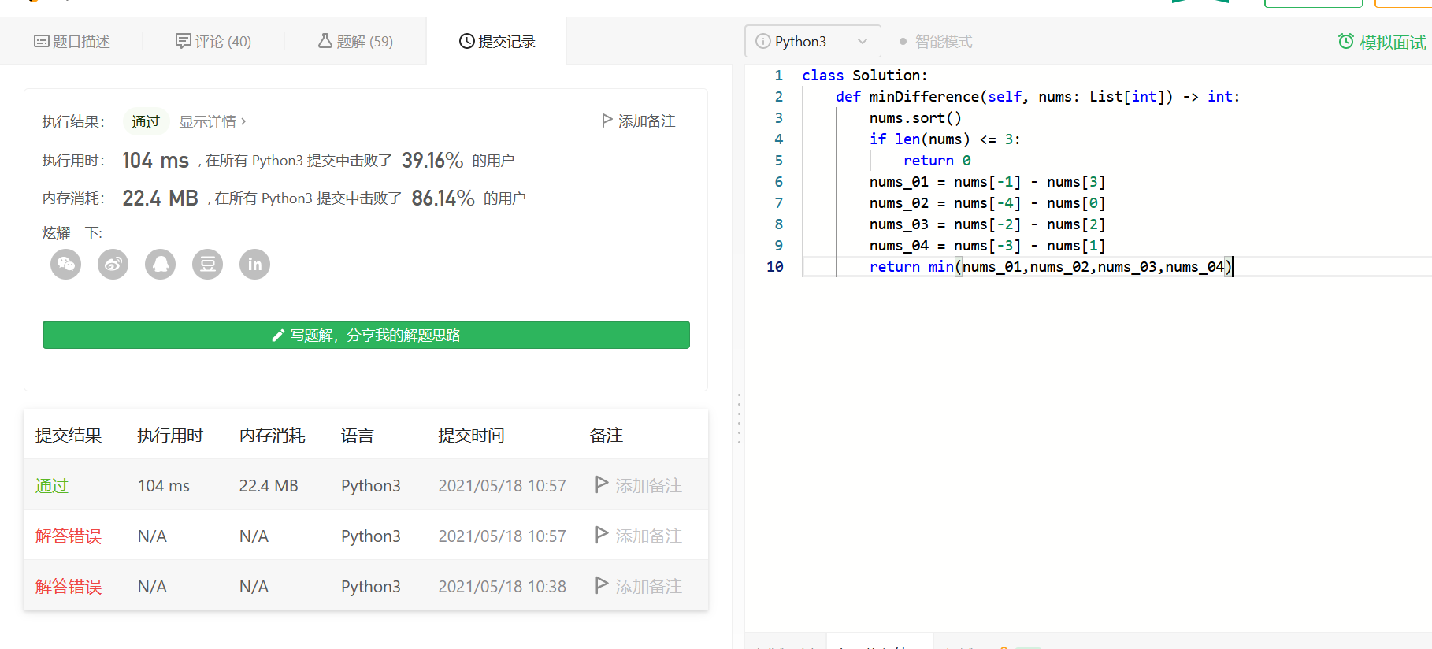Click flag icon in passed submission row
Screen dimensions: 1432x649
(602, 484)
